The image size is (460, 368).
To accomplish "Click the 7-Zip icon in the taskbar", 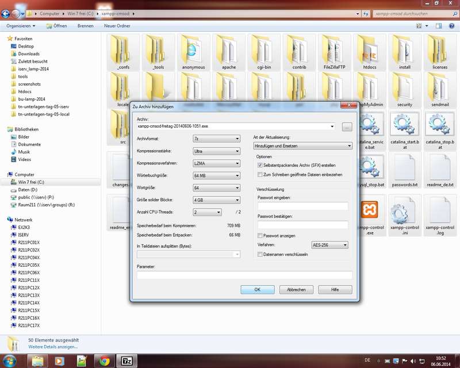I will pos(126,360).
